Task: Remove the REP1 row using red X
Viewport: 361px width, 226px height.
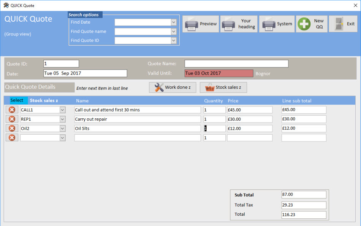Action: [x=12, y=119]
